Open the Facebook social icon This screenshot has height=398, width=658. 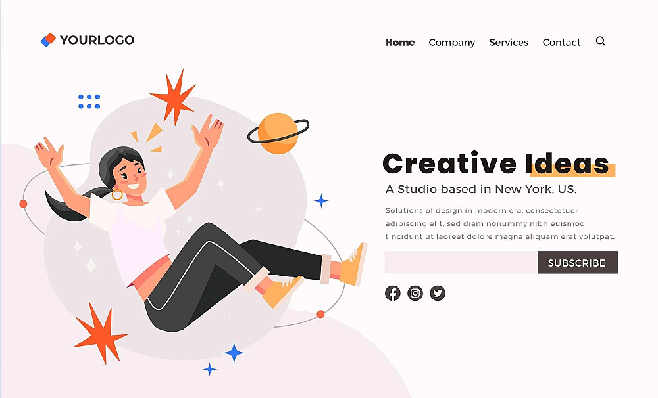tap(393, 293)
